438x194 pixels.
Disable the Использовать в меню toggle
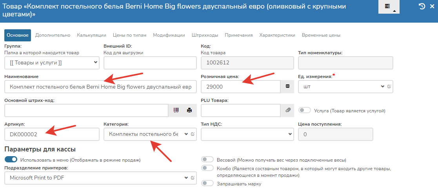point(11,160)
